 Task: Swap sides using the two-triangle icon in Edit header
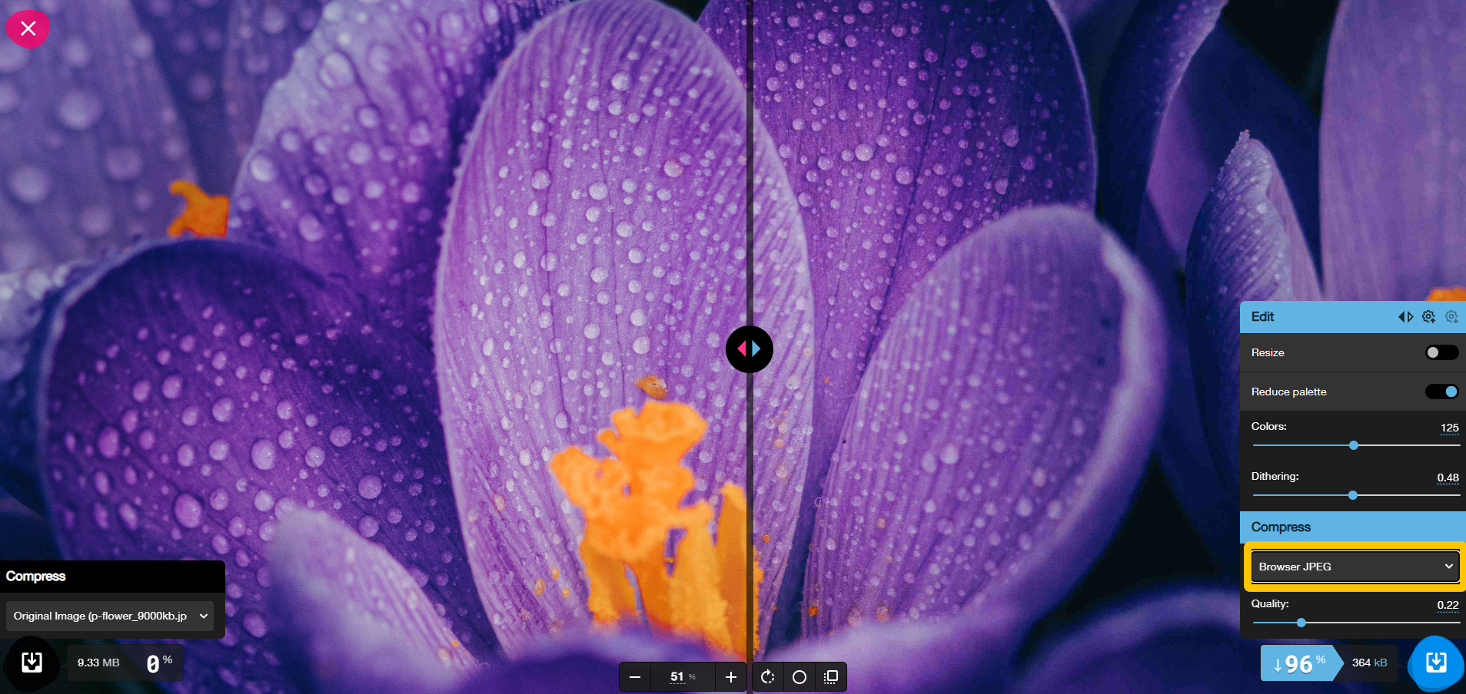(1405, 317)
